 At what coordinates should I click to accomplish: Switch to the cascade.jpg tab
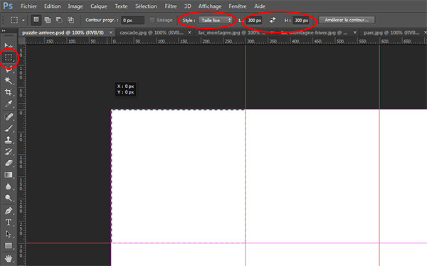coord(152,33)
